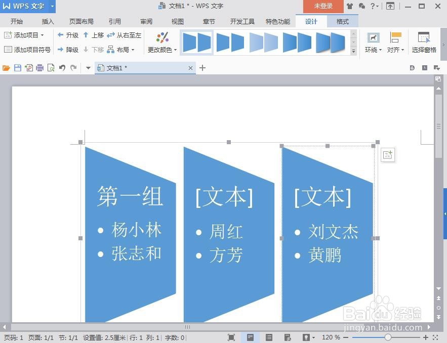Open the 引用 ribbon tab
Screen dimensions: 447x343
pos(114,21)
